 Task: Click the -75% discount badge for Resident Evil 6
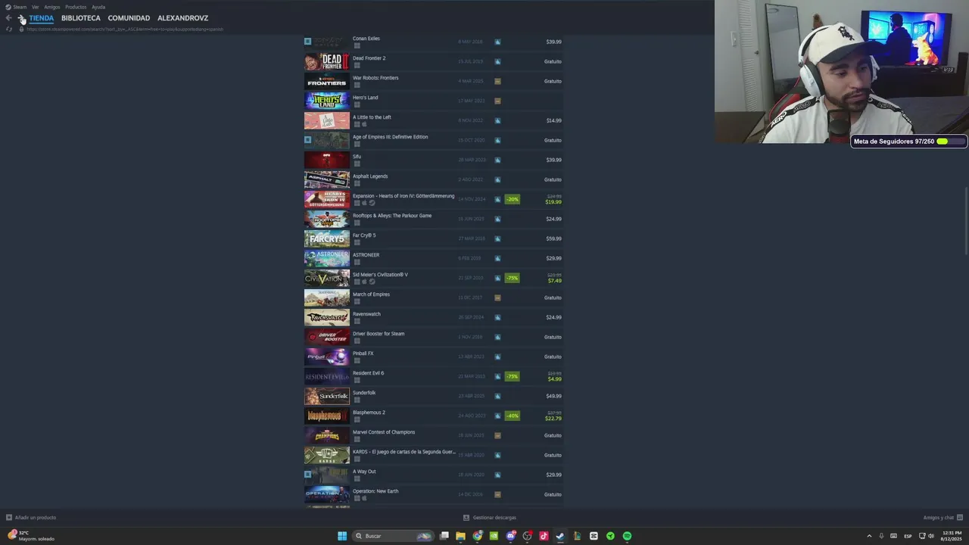click(x=512, y=376)
